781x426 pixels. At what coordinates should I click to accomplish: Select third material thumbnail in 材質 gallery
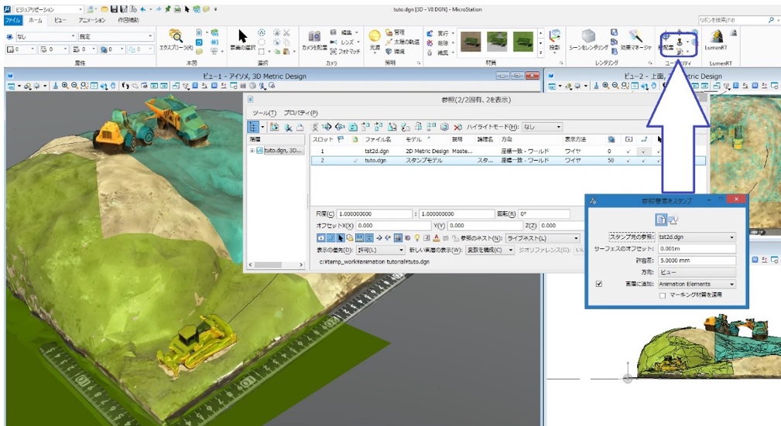click(x=523, y=41)
